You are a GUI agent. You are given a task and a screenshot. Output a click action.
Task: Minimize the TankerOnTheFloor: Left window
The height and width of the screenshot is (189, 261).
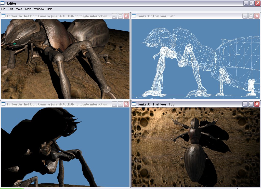pyautogui.click(x=245, y=16)
